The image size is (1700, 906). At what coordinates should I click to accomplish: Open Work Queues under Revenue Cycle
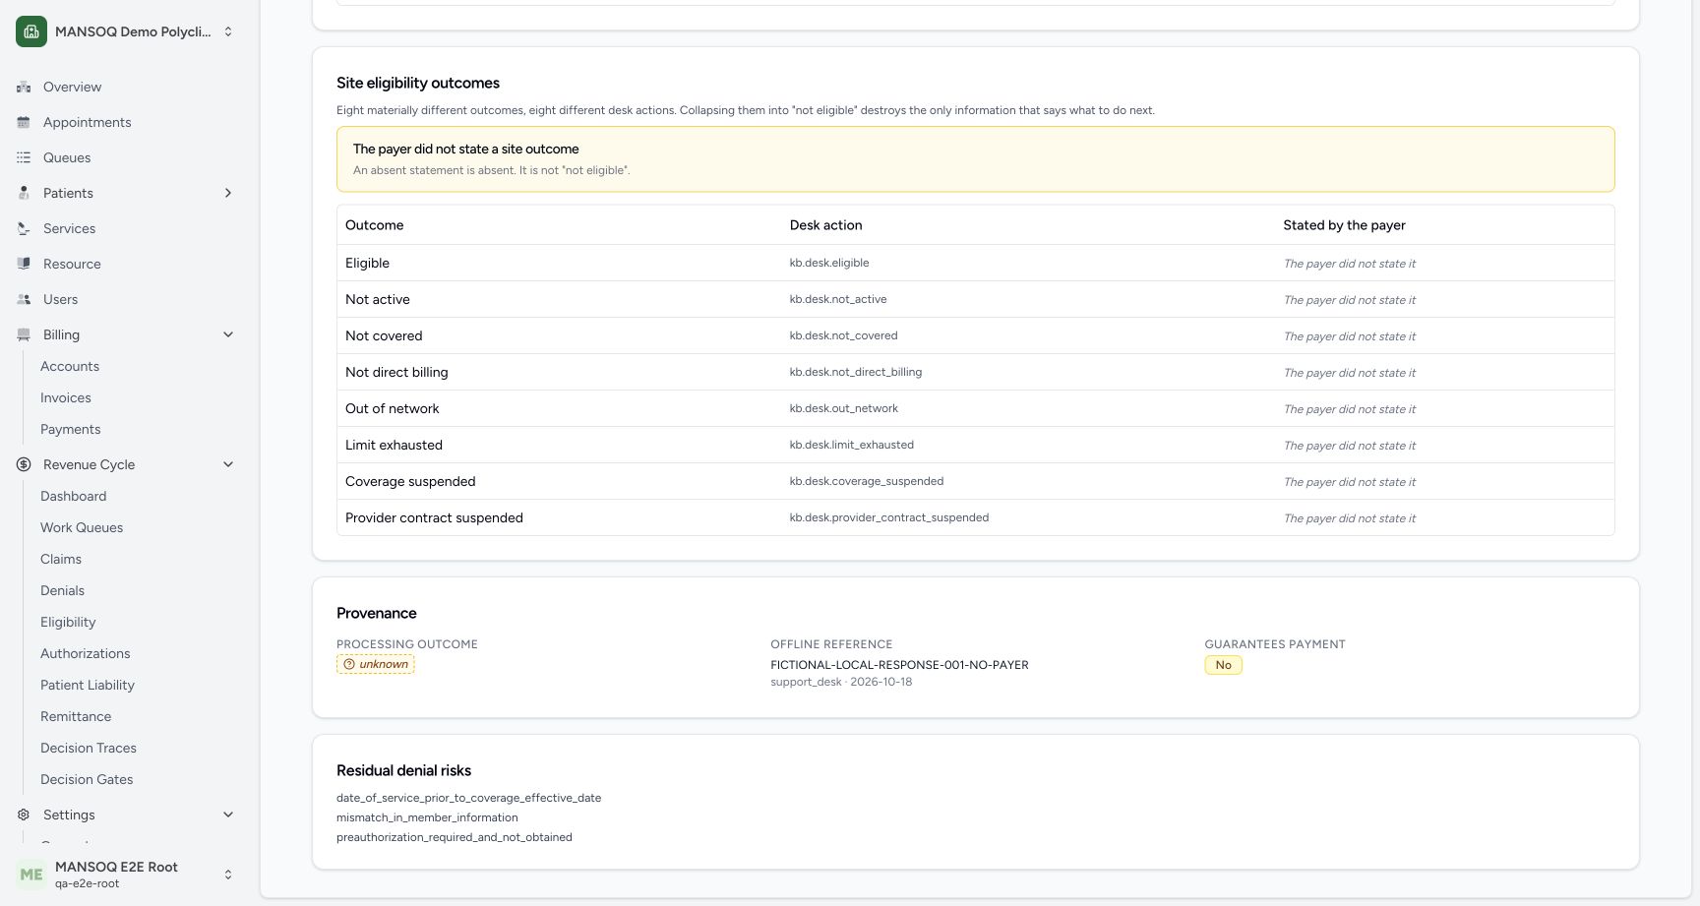[82, 527]
